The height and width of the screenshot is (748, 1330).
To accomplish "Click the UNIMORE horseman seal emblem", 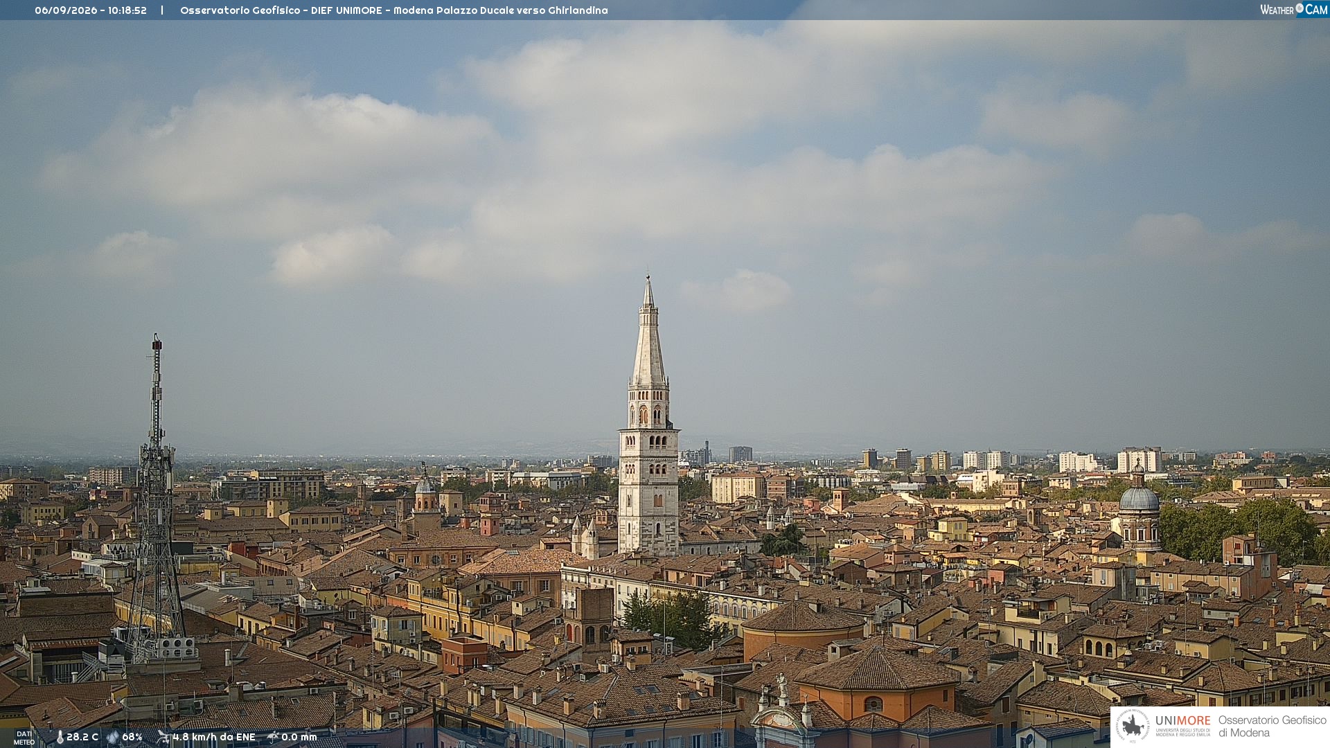I will point(1133,726).
